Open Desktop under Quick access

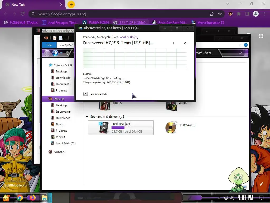pos(59,71)
